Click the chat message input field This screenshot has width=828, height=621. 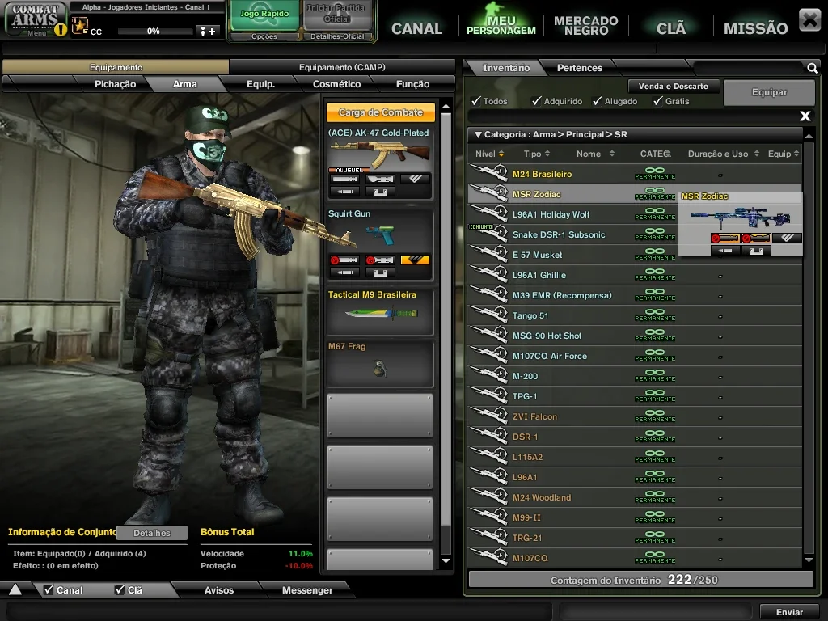279,612
